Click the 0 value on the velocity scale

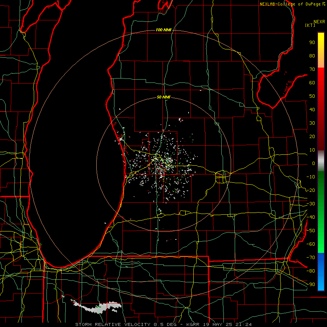(x=314, y=163)
